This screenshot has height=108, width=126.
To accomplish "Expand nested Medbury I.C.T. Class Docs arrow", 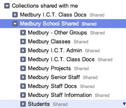I will 23,59.
